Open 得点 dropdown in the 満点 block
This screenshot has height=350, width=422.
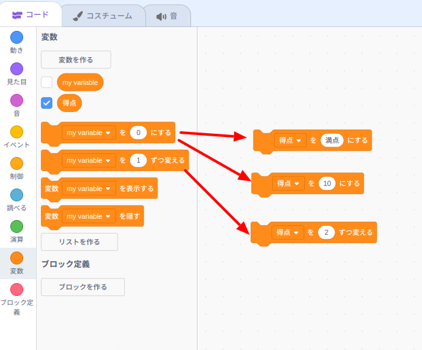pos(290,140)
